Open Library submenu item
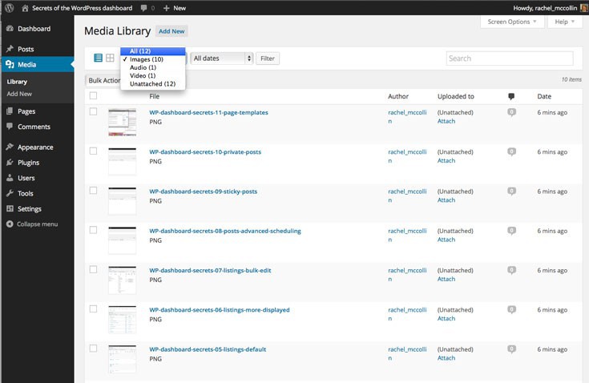589x383 pixels. [17, 82]
